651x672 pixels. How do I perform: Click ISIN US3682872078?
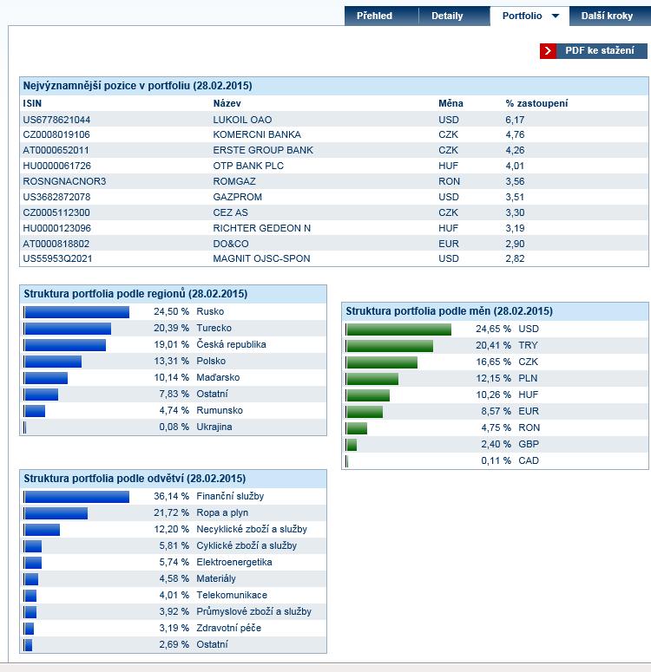(x=56, y=197)
